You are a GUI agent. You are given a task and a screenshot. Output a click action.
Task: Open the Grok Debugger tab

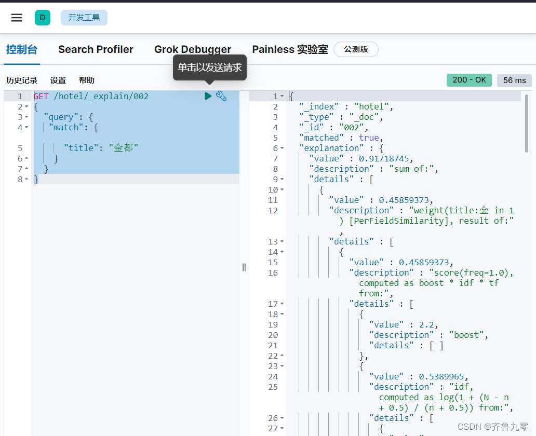(193, 49)
